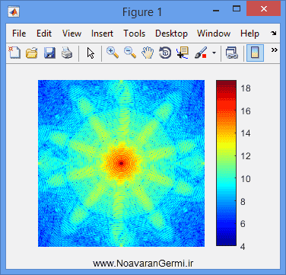The width and height of the screenshot is (286, 275).
Task: Toggle the Insert Colorbar button
Action: [x=255, y=53]
